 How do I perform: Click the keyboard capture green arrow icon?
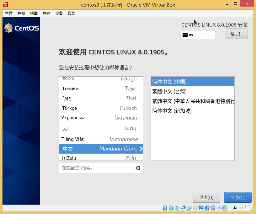pos(225,208)
